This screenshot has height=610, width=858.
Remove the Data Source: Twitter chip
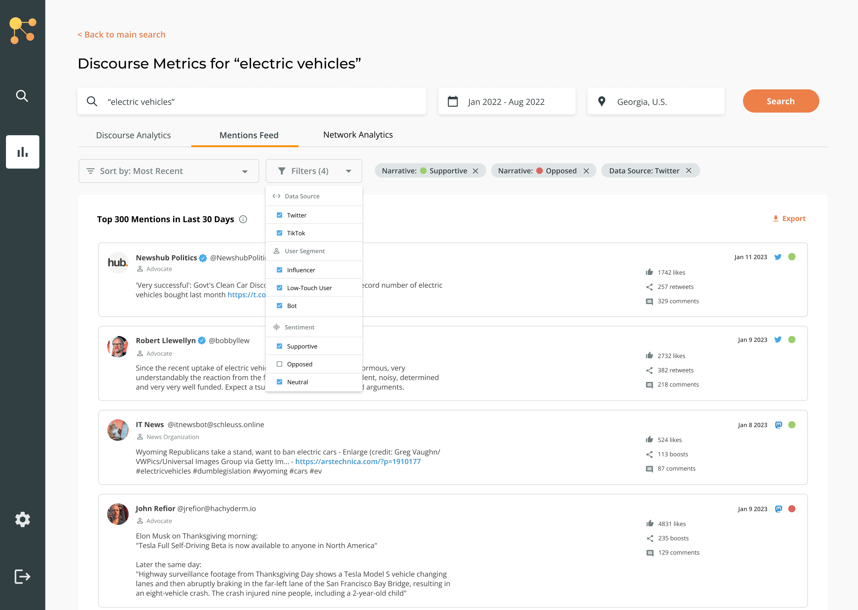click(x=688, y=171)
